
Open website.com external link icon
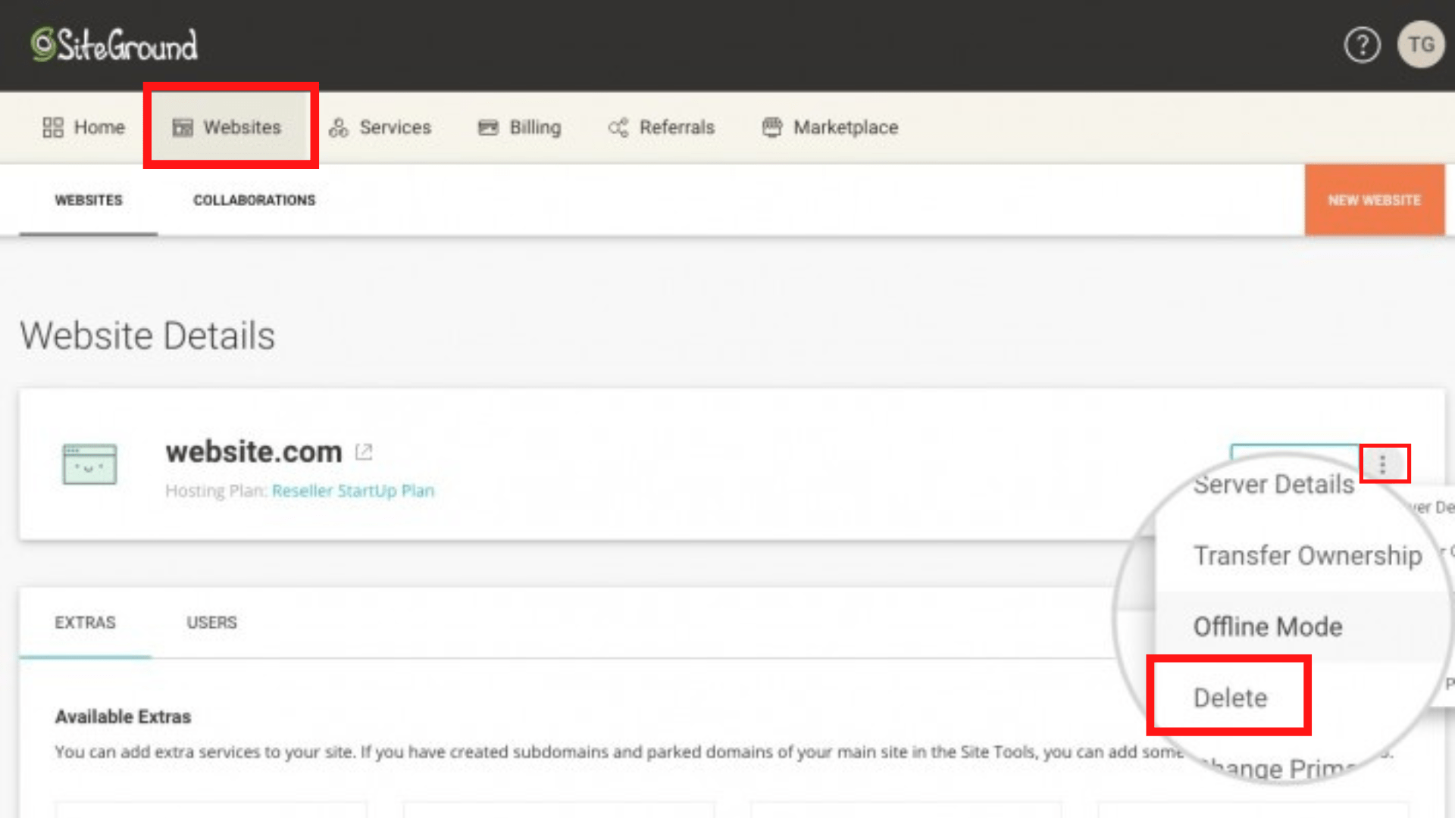coord(364,452)
